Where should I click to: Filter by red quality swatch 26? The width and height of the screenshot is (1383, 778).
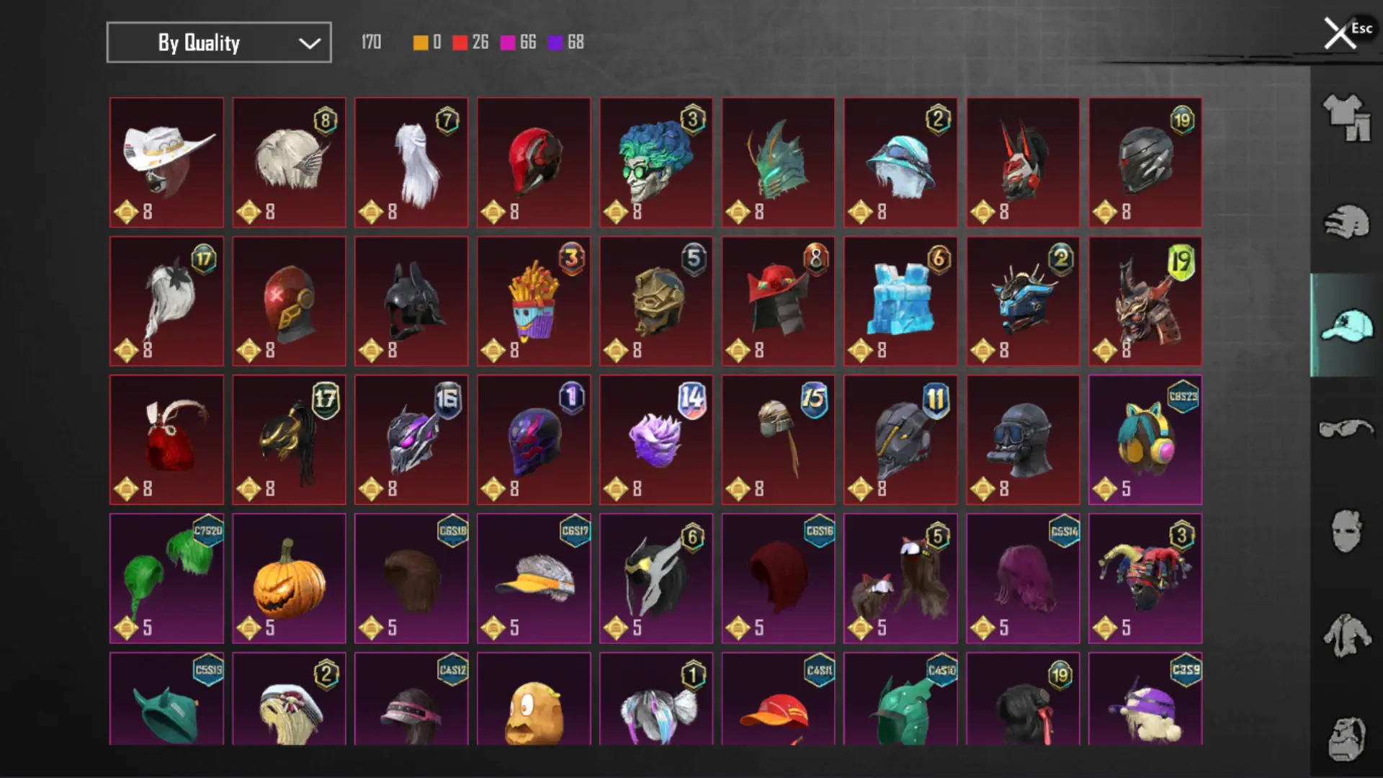pos(470,43)
